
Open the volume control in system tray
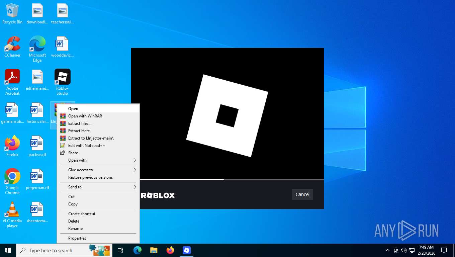click(x=404, y=250)
